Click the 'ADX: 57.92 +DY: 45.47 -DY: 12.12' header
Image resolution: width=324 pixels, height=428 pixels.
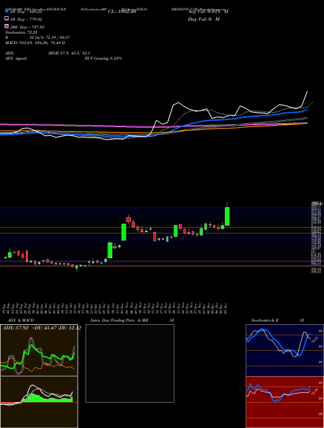41,327
